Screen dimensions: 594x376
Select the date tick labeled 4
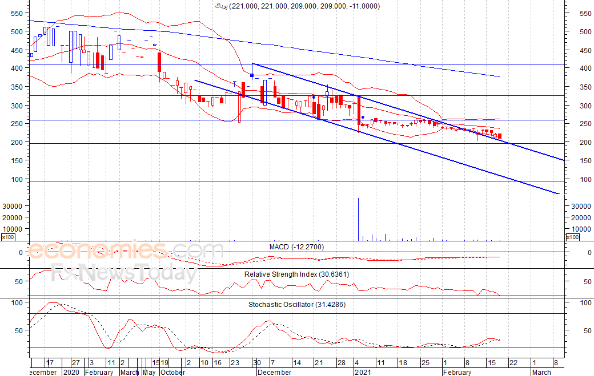[x=356, y=363]
